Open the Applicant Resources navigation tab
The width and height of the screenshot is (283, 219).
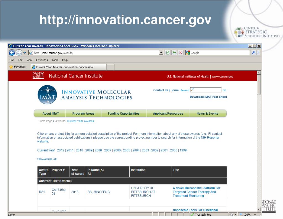168,114
